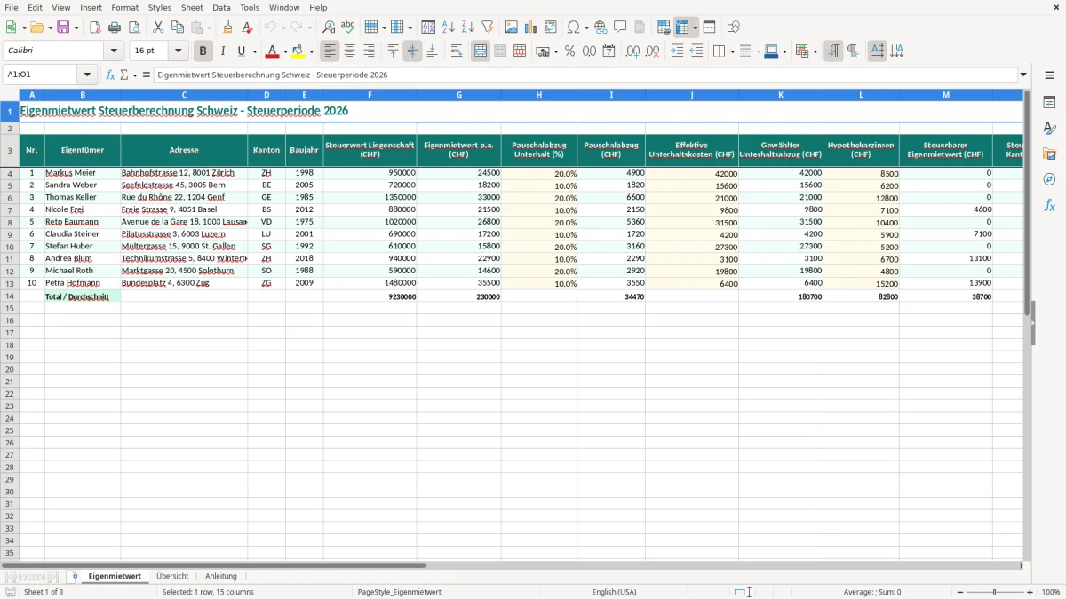Insert an image

pos(512,28)
